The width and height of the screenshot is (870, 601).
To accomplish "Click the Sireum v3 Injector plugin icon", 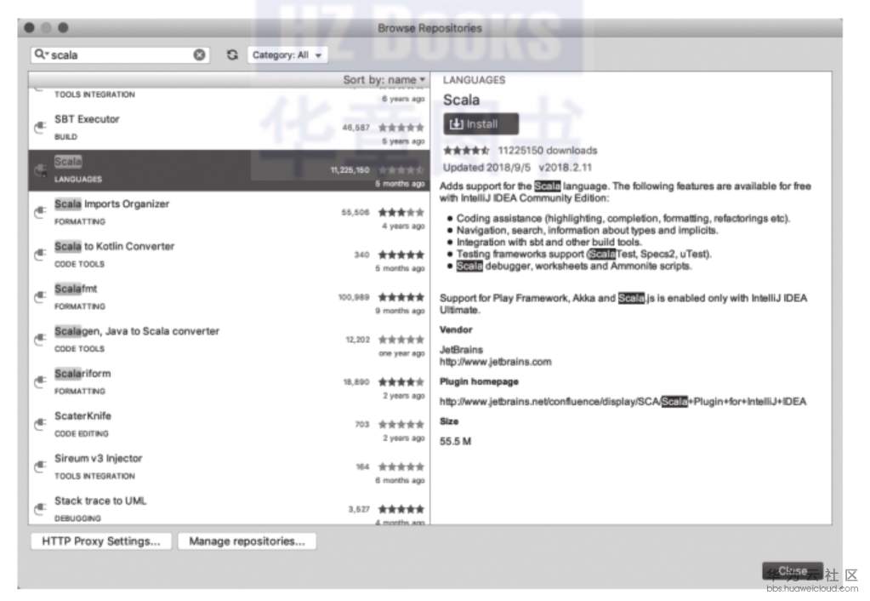I will [40, 466].
